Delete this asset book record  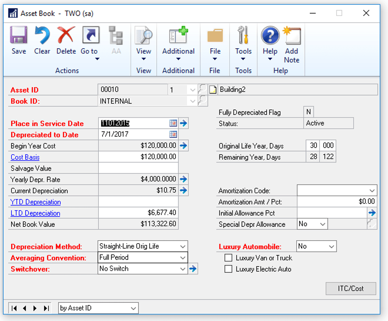[x=66, y=41]
